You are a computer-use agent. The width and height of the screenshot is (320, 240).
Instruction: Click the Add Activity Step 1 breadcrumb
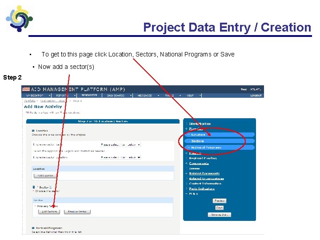pyautogui.click(x=52, y=101)
